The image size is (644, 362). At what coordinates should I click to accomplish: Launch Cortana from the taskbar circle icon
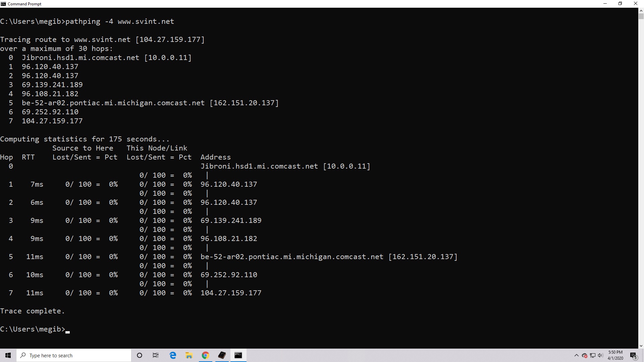pyautogui.click(x=140, y=355)
